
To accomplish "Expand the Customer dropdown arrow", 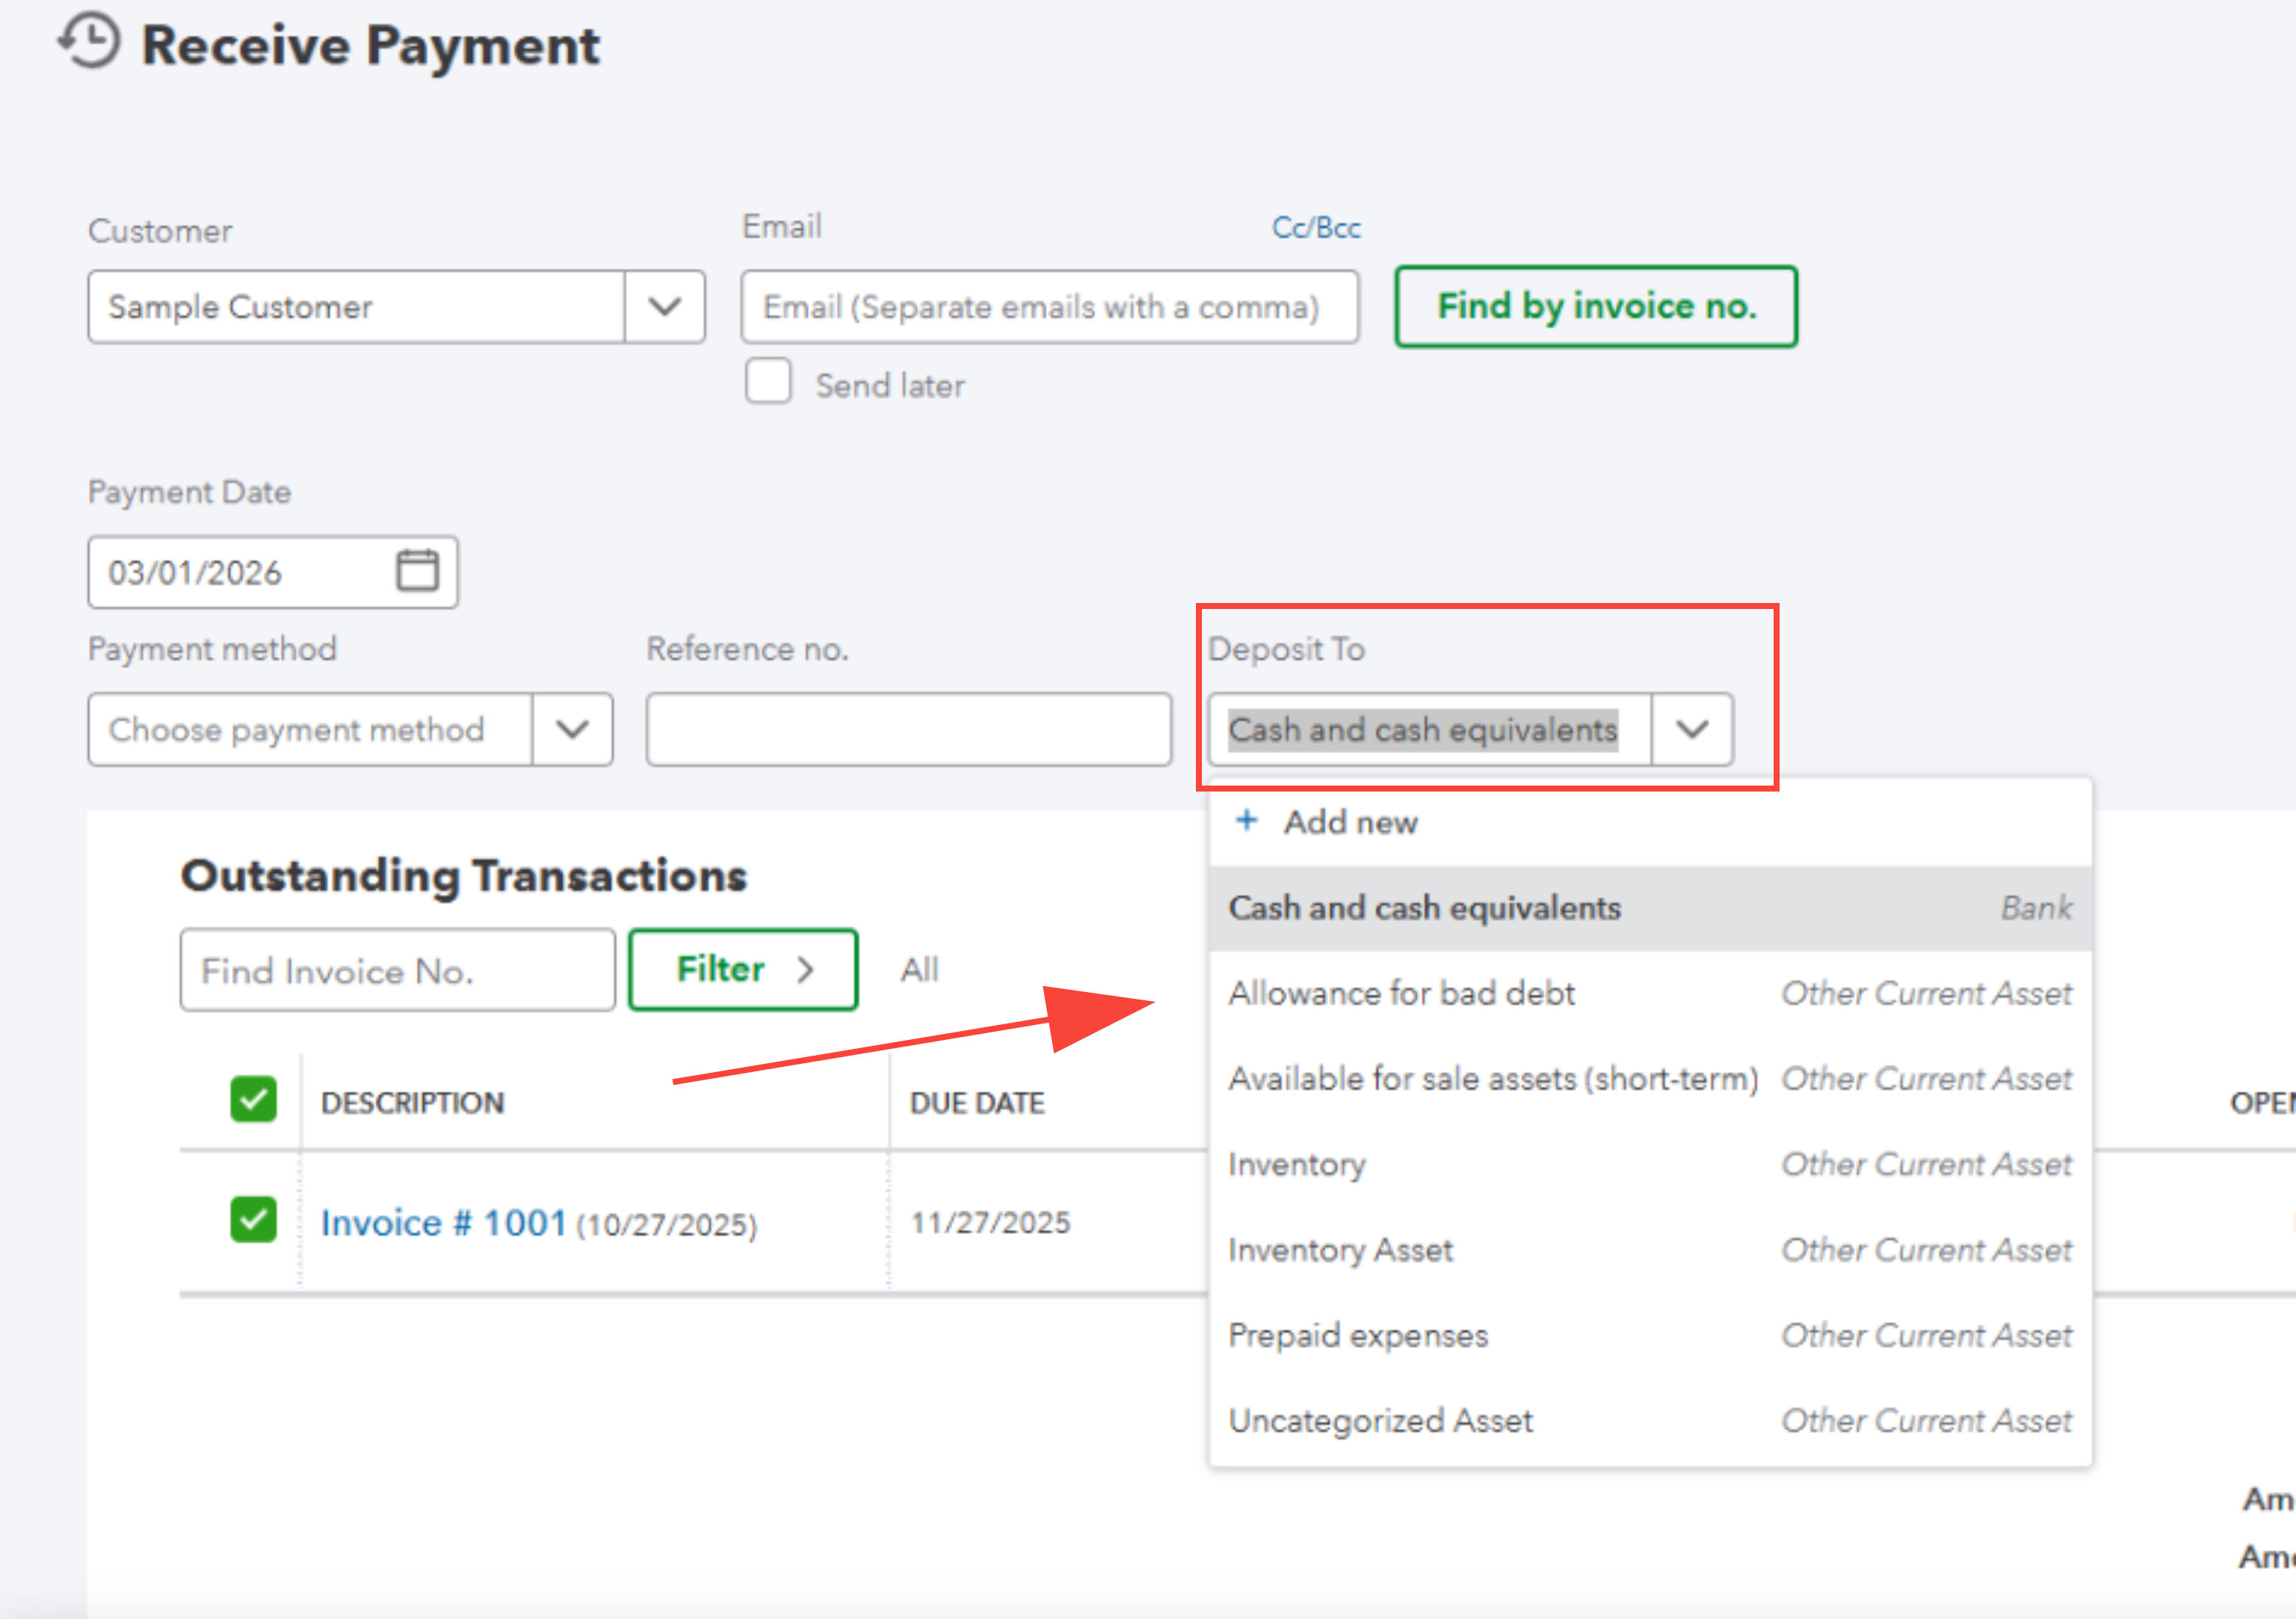I will pyautogui.click(x=665, y=307).
